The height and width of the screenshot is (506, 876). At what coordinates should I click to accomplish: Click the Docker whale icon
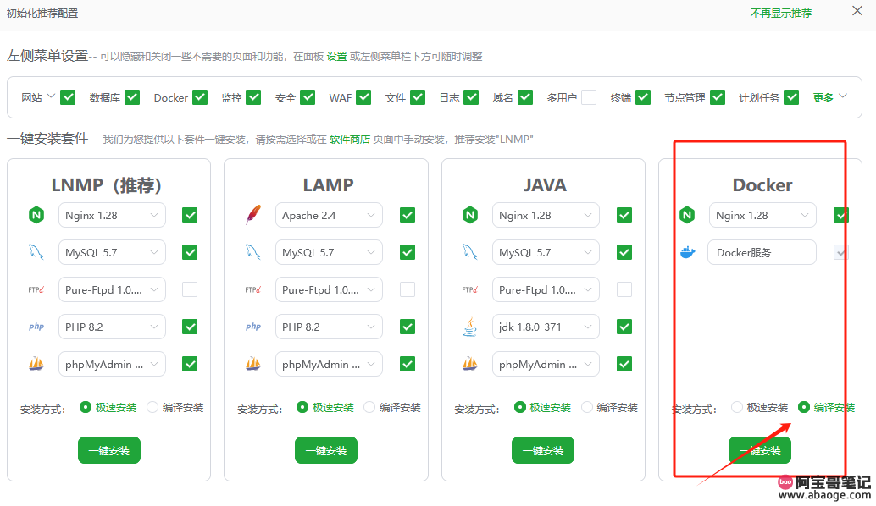tap(686, 252)
